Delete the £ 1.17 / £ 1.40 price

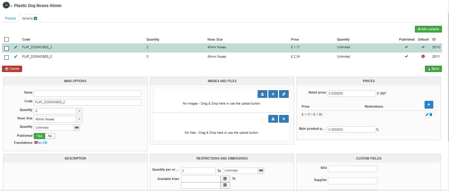click(x=431, y=115)
